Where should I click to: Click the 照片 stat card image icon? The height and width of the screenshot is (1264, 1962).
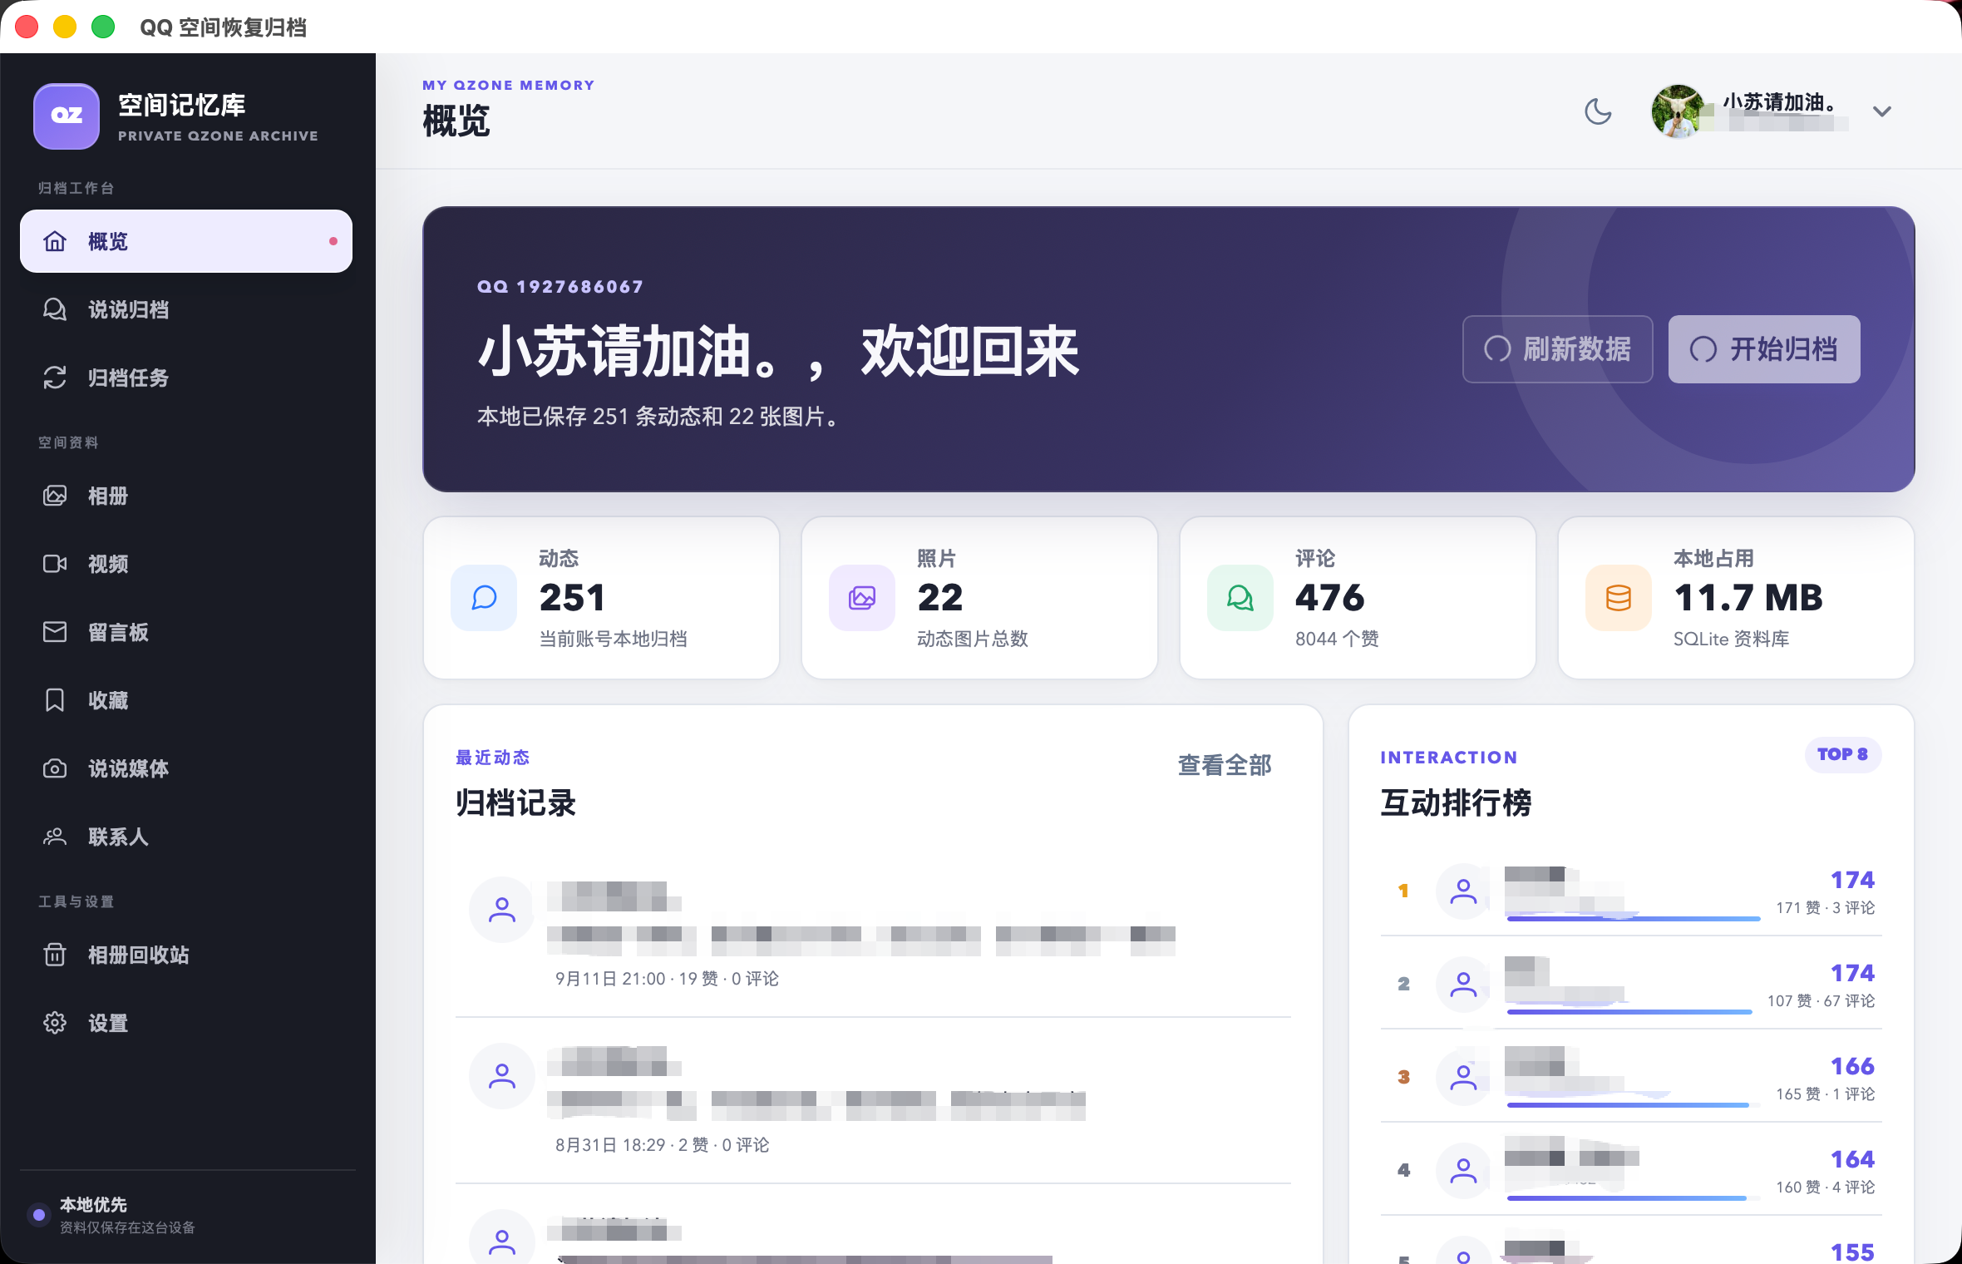tap(862, 598)
